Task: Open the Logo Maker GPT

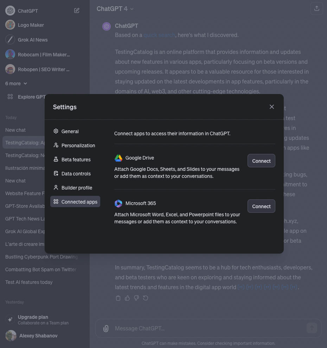Action: tap(31, 25)
